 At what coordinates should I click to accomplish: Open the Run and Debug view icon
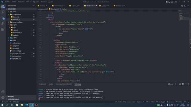(x=3, y=23)
